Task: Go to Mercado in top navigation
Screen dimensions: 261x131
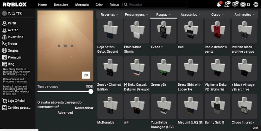Action: (82, 5)
